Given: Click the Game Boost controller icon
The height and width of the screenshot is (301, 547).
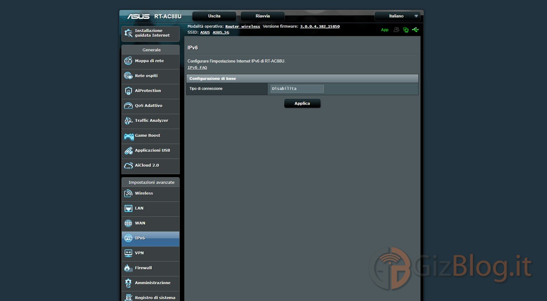Looking at the screenshot, I should pos(129,136).
